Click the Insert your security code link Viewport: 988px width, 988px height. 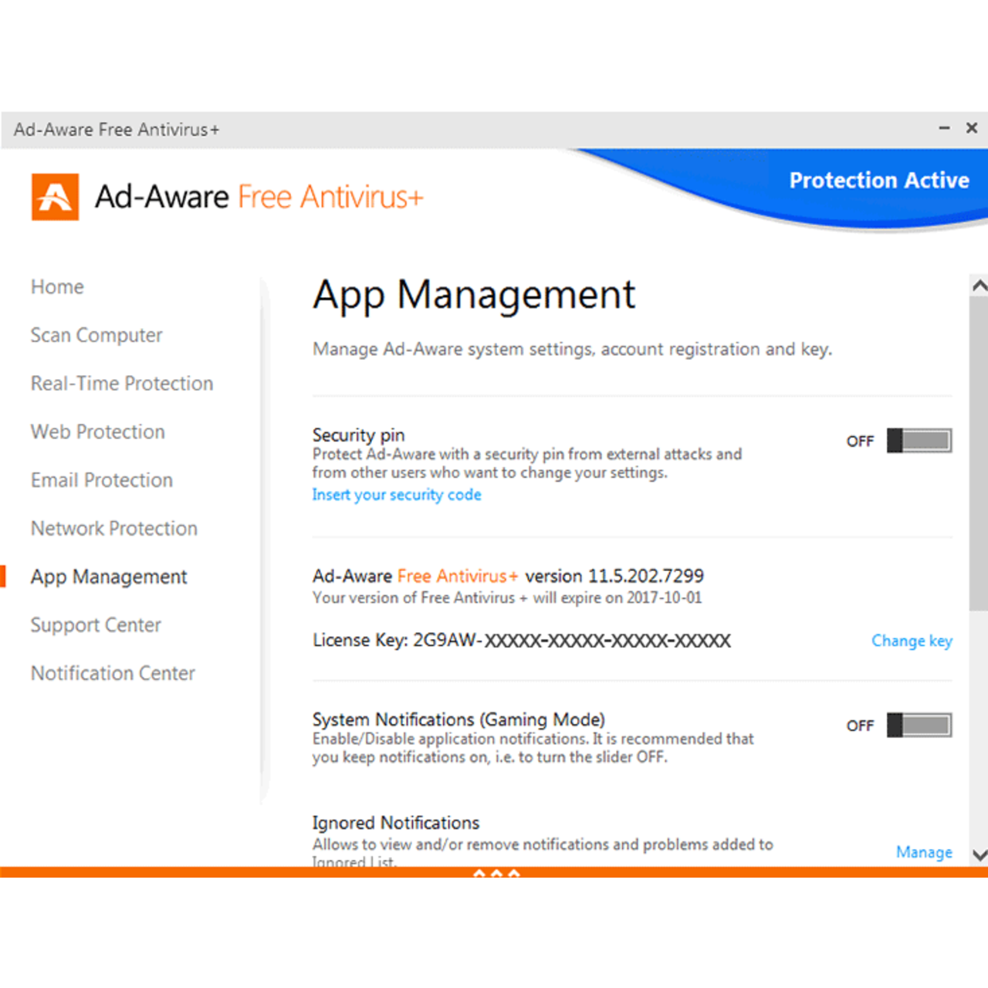pos(397,495)
